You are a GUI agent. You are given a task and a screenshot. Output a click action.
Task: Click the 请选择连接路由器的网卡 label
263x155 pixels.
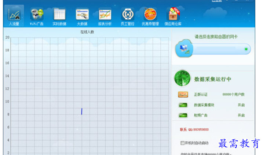point(216,37)
